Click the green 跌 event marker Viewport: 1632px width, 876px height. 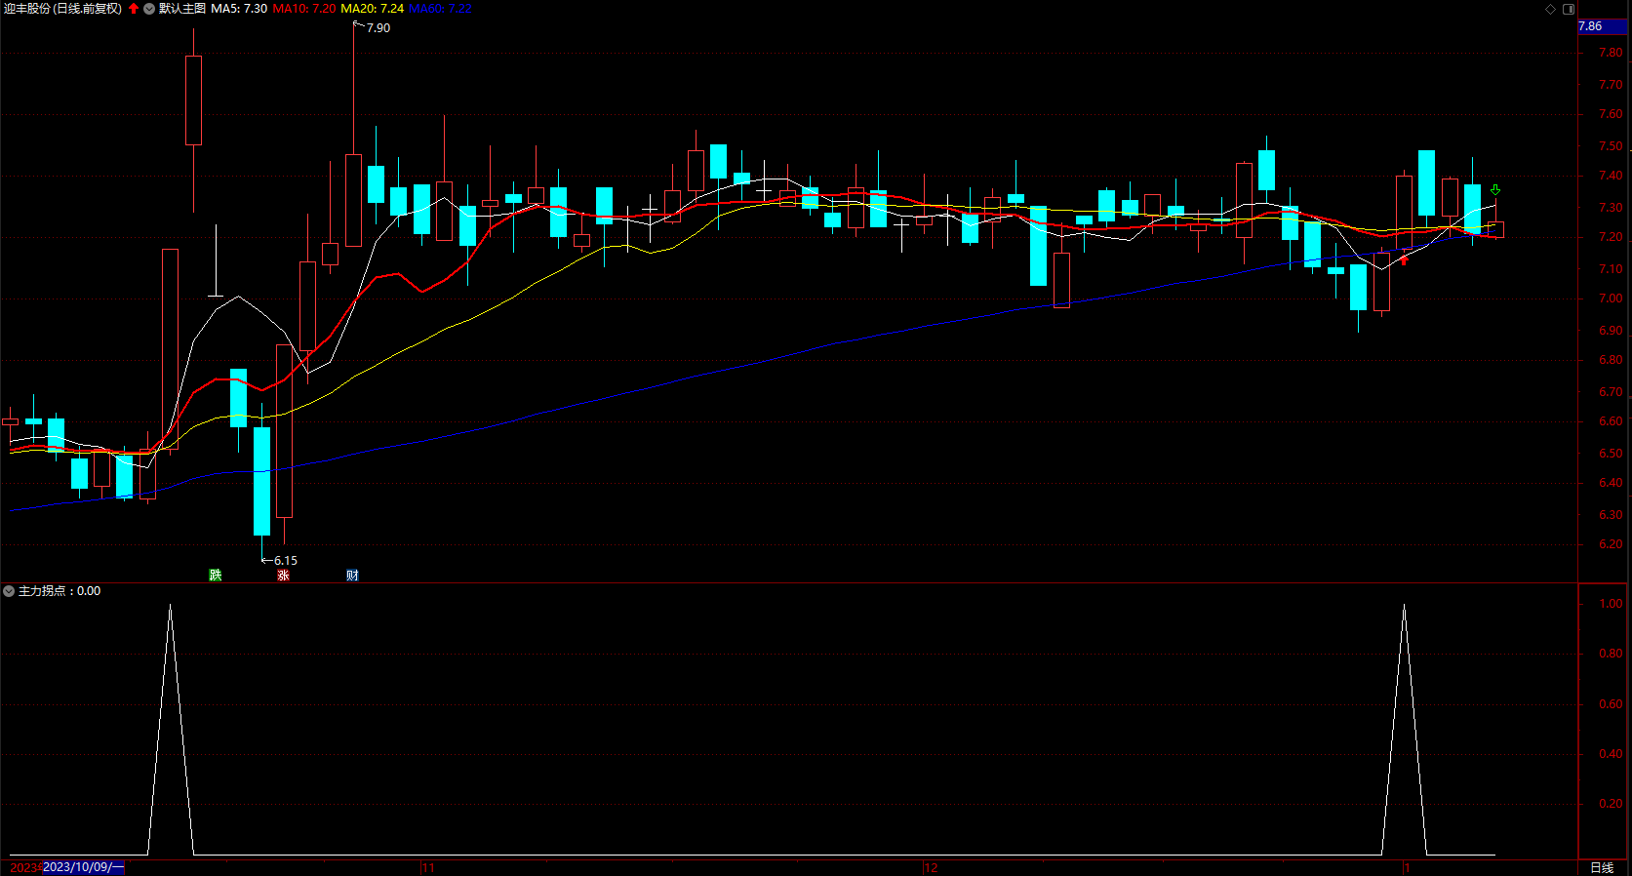tap(216, 576)
